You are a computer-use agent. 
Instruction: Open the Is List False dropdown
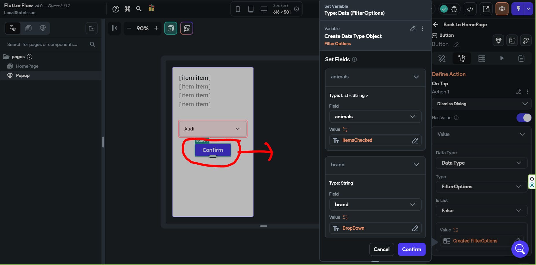[482, 211]
